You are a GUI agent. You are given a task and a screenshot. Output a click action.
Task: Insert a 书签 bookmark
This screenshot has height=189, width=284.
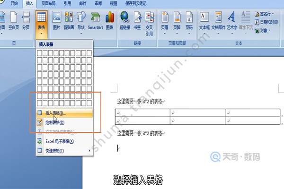point(137,21)
